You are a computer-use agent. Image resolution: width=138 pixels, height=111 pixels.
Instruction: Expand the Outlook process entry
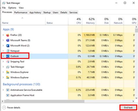(3, 56)
